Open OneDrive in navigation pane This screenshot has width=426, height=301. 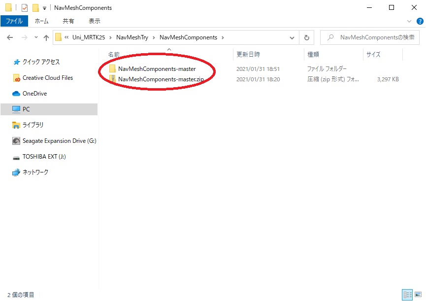(34, 94)
